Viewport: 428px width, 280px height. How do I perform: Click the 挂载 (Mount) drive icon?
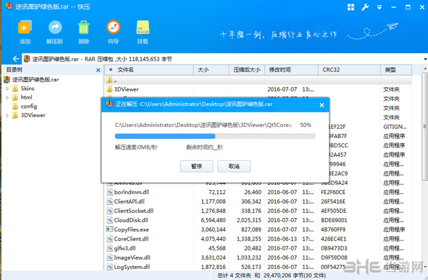[143, 27]
